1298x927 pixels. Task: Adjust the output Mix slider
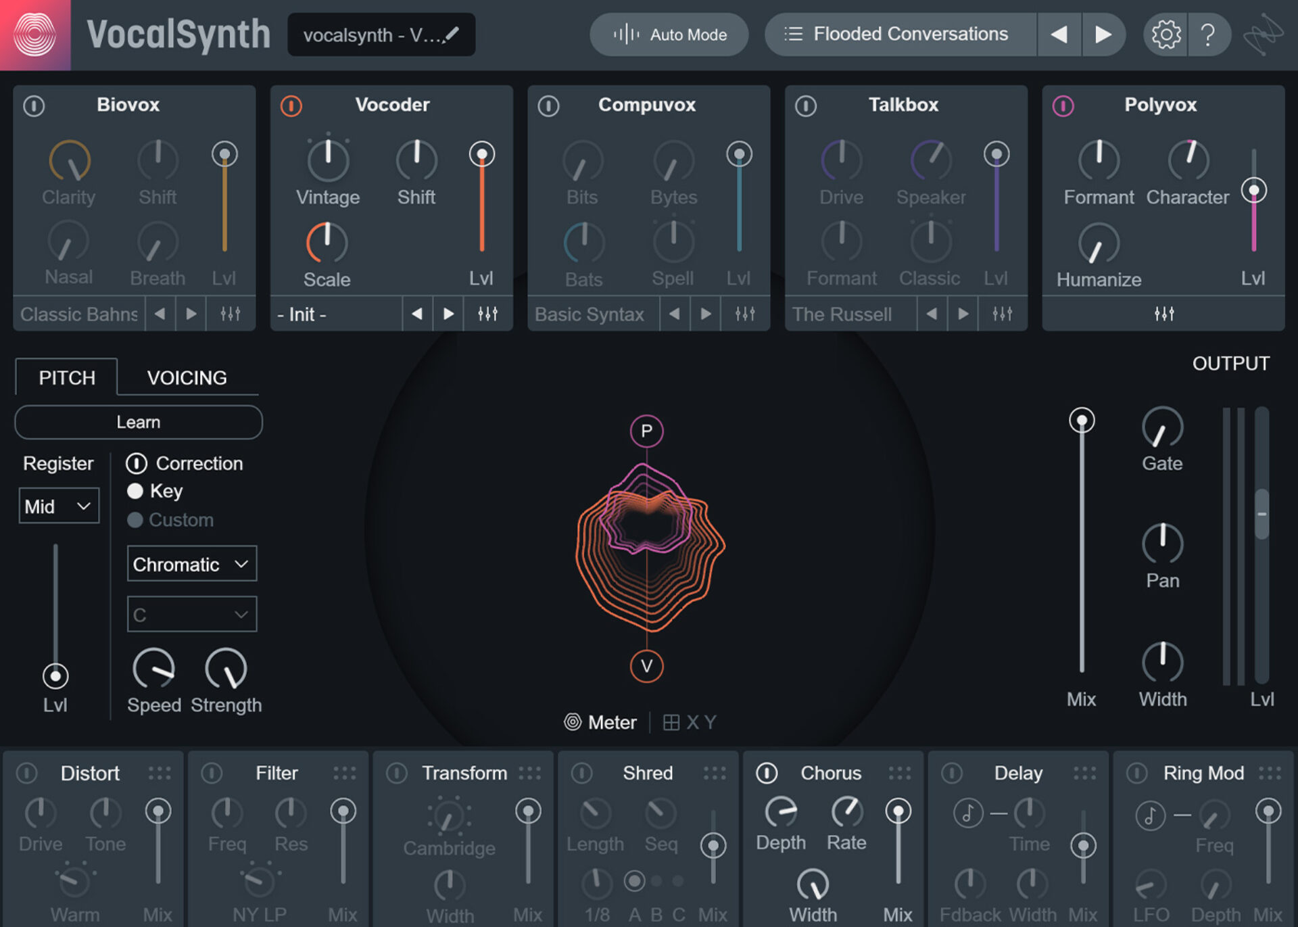(1081, 421)
